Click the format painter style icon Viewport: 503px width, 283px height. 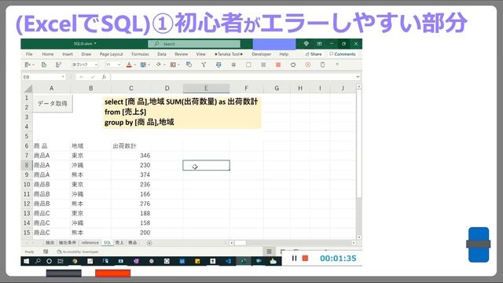pos(58,64)
